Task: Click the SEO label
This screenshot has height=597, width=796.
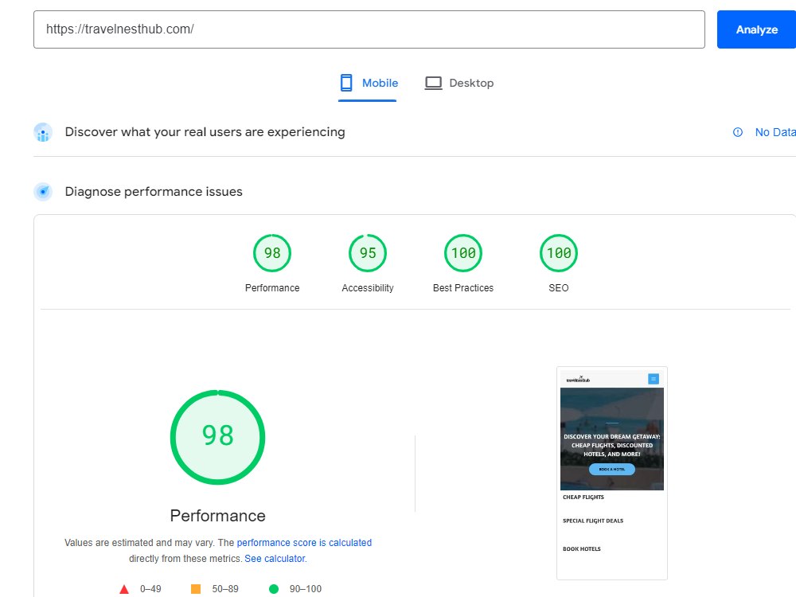Action: tap(559, 288)
